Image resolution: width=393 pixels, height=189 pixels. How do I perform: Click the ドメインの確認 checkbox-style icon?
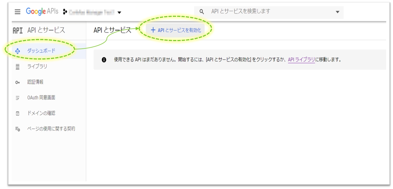(x=18, y=114)
